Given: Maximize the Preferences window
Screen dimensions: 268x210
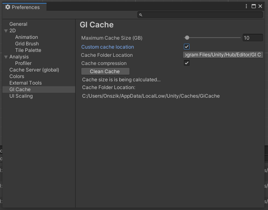Looking at the screenshot, I should (253, 7).
